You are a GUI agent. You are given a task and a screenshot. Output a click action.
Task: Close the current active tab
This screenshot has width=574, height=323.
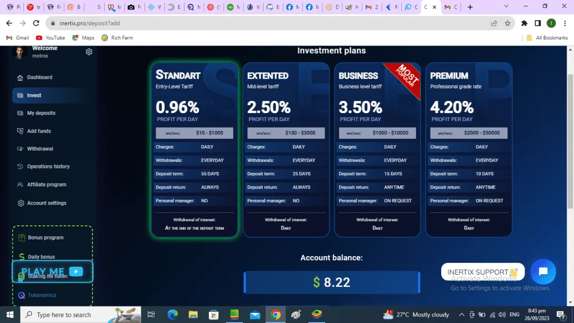[x=435, y=7]
